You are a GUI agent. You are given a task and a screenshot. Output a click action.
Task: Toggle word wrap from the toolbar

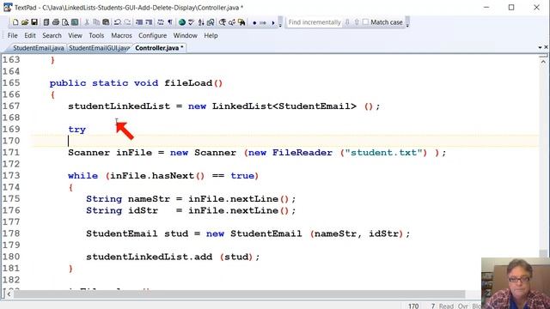[x=161, y=22]
